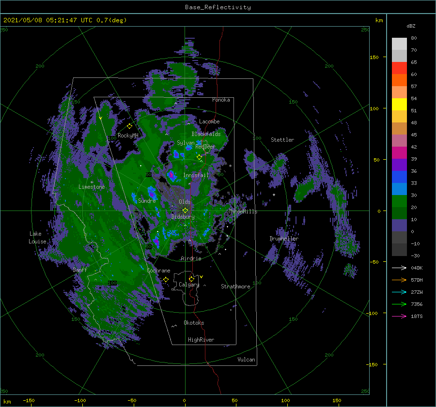Select the light blue 30–33 dBZ color band
436x407 pixels.
[x=399, y=189]
